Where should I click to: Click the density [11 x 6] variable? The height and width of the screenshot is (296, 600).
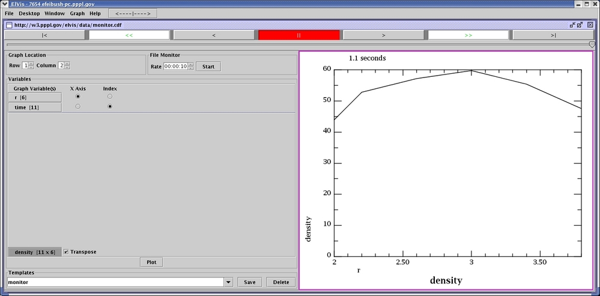[x=35, y=252]
